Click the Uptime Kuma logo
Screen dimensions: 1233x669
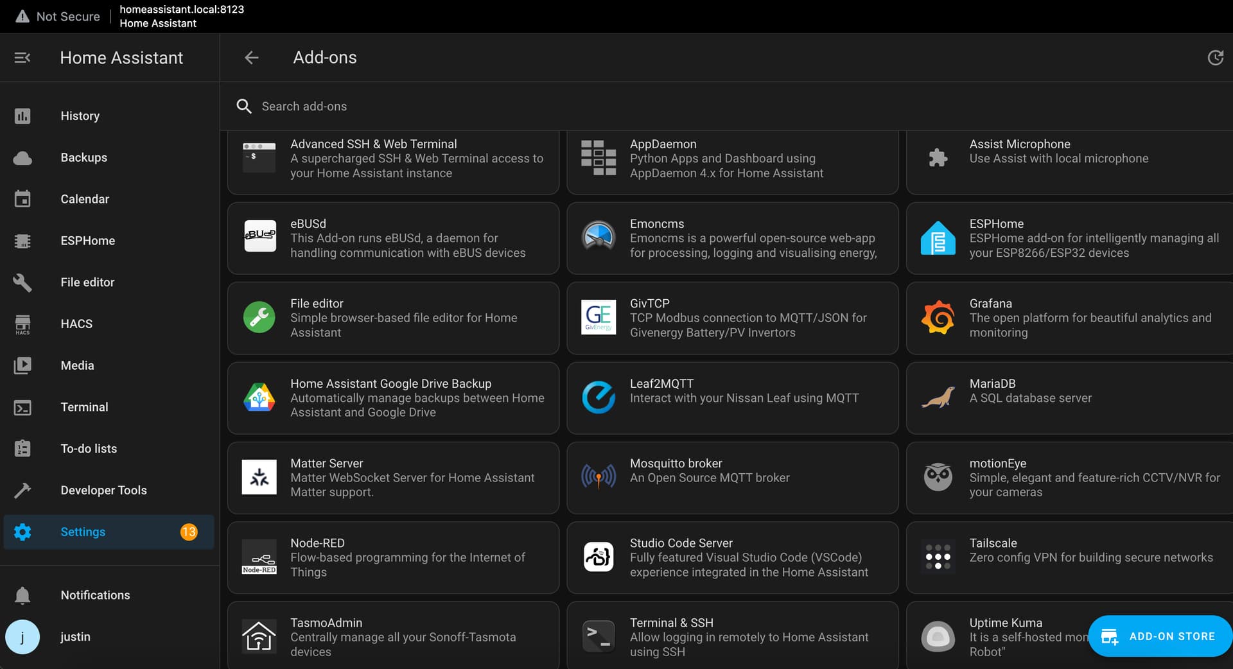(x=938, y=636)
